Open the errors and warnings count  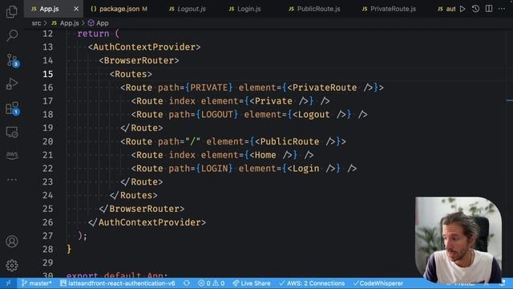[x=212, y=283]
